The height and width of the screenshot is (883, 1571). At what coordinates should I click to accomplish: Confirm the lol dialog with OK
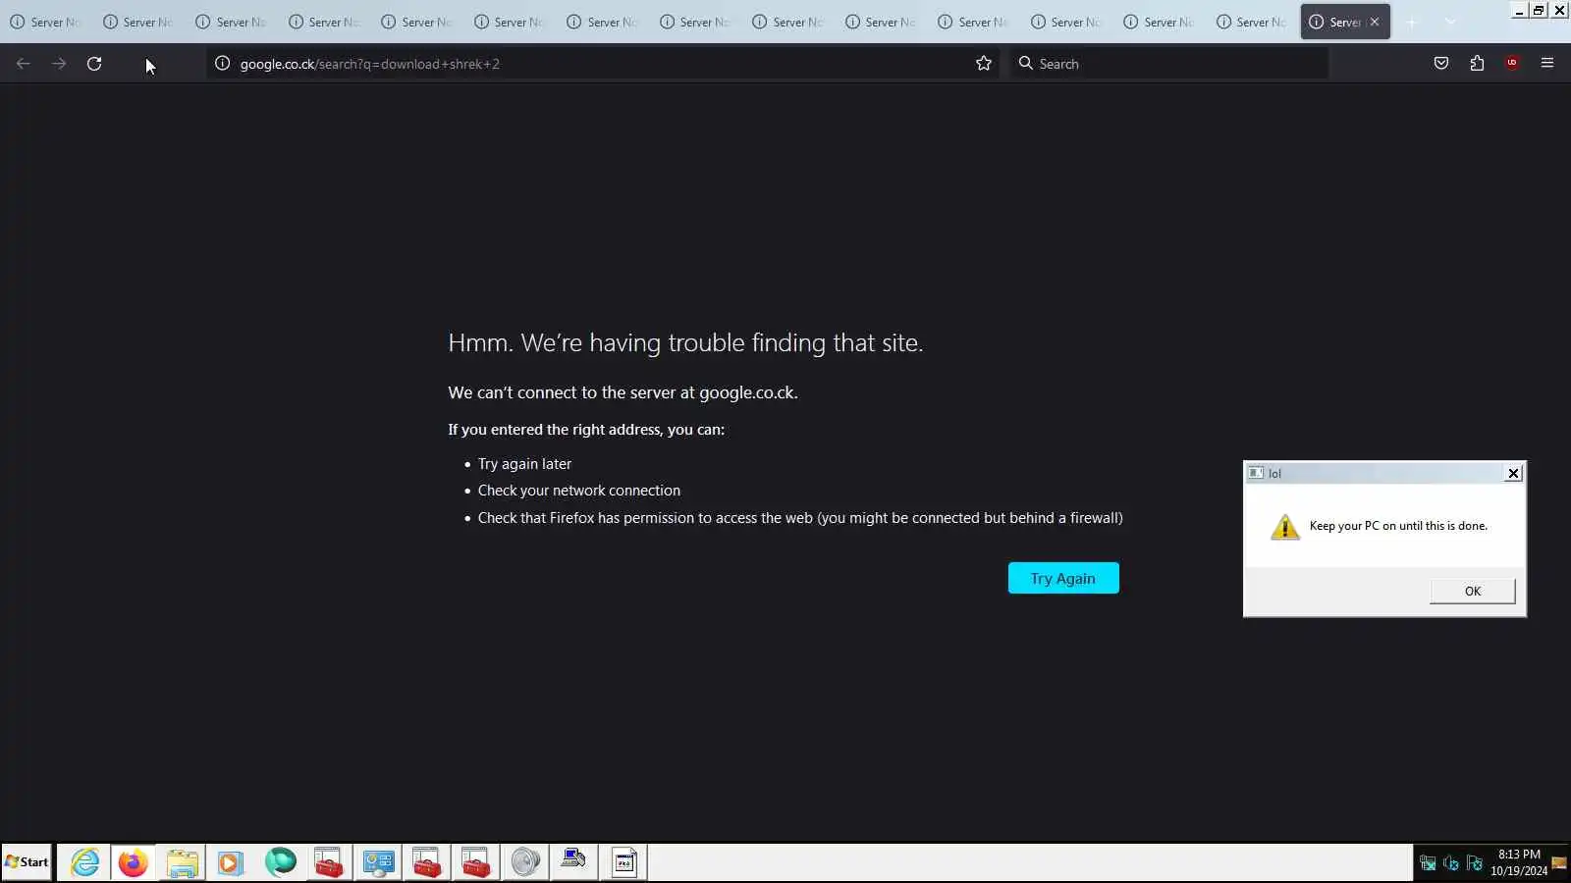coord(1473,591)
